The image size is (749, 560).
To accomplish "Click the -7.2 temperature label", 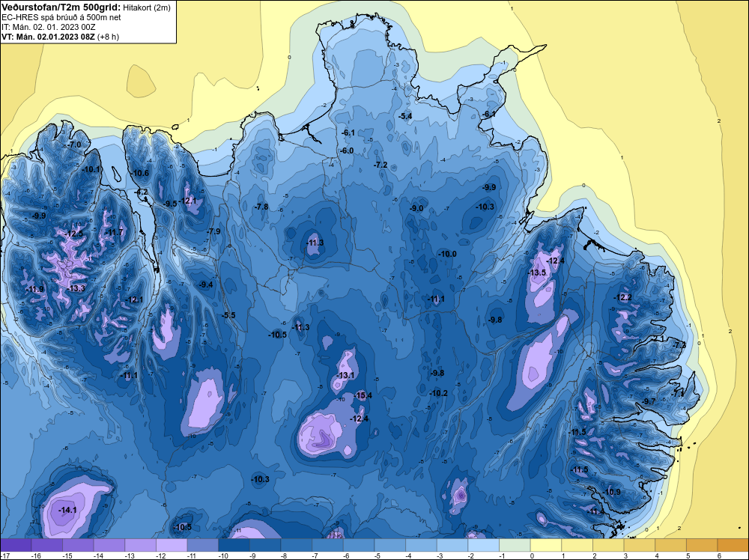I will click(x=380, y=164).
